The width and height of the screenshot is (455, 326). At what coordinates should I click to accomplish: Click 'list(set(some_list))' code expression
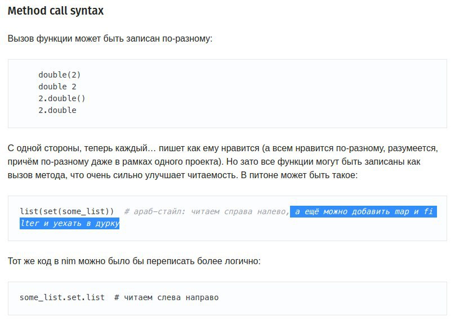tap(67, 211)
